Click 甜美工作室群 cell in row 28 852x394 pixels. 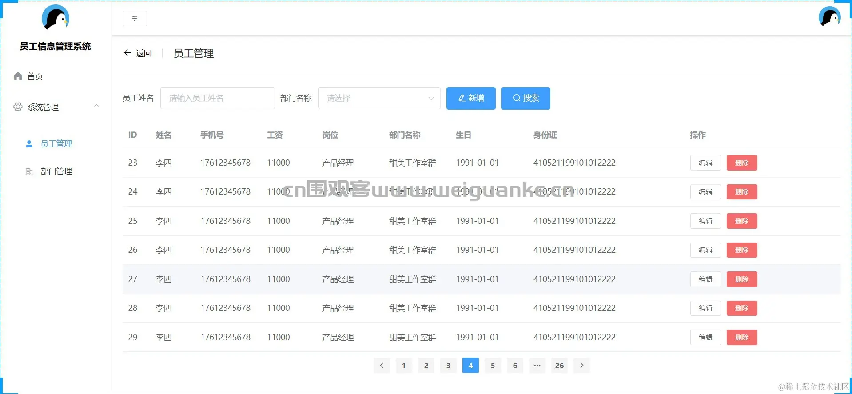coord(412,308)
